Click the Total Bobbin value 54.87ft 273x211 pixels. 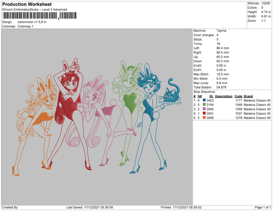[221, 87]
